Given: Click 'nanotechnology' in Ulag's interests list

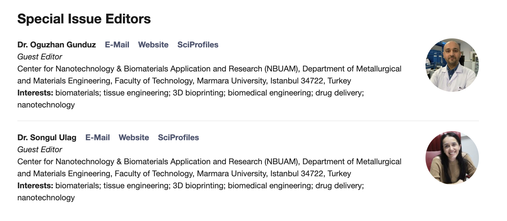Looking at the screenshot, I should [46, 198].
